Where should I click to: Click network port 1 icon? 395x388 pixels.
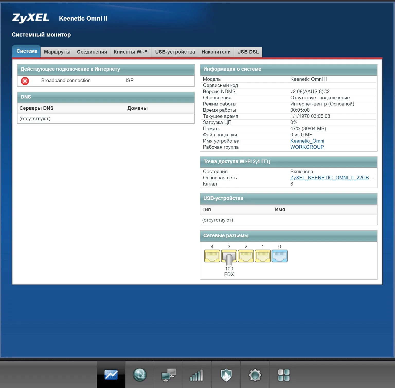tap(263, 256)
